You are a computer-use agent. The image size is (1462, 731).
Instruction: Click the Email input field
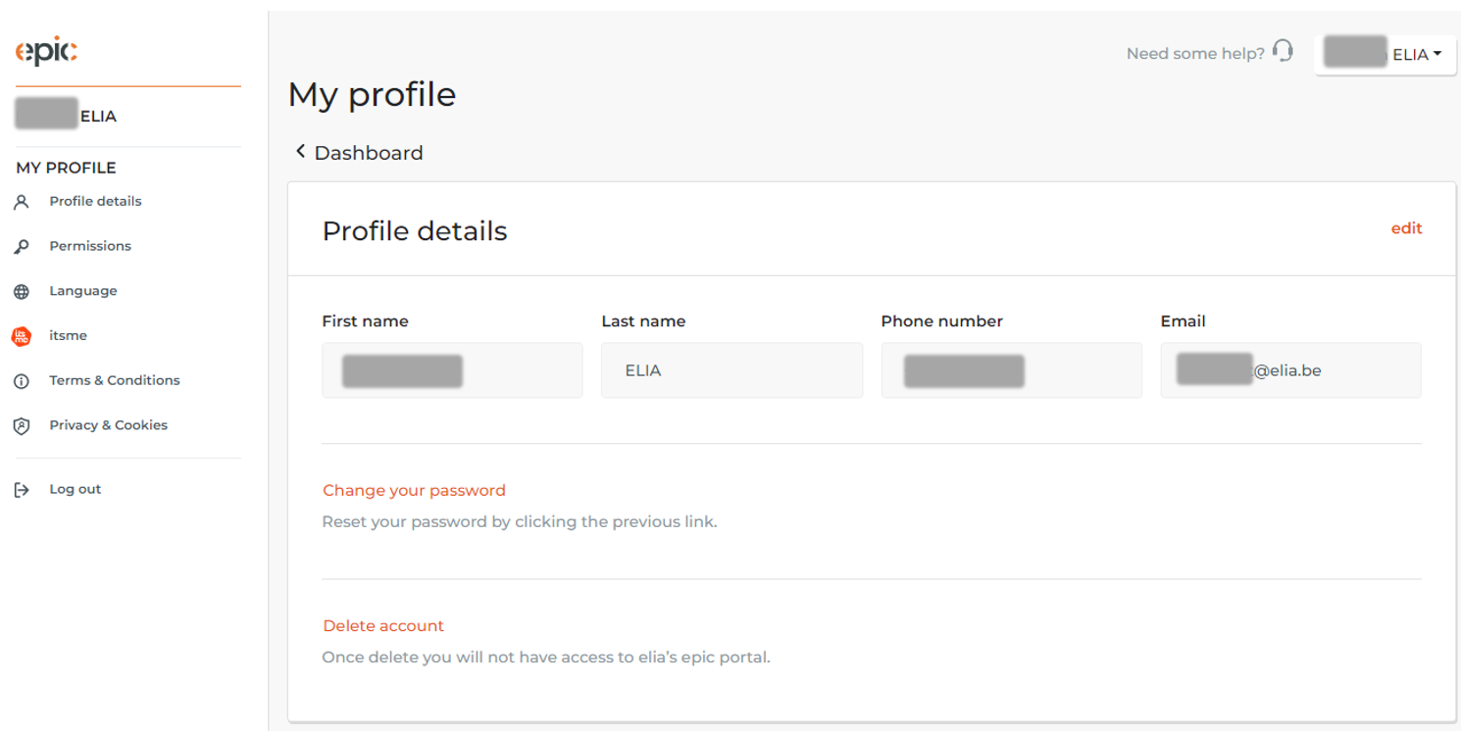(x=1290, y=370)
